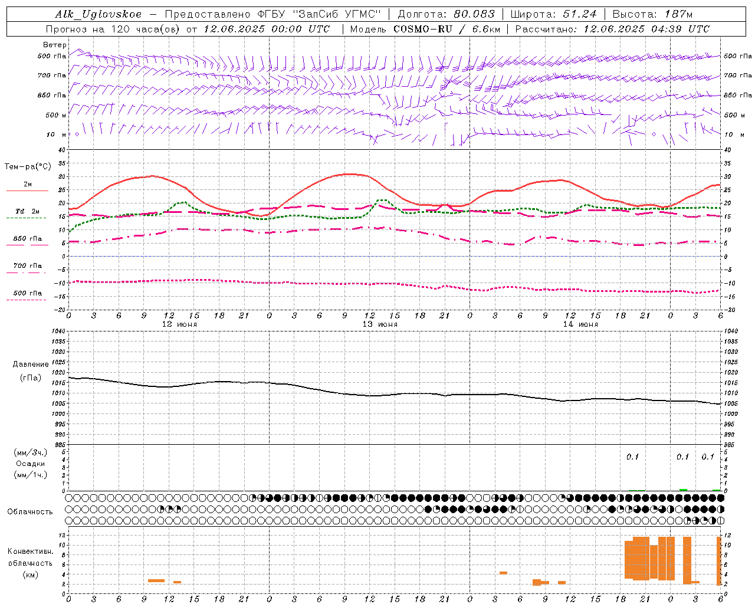Click the 700 гПа temperature legend line sample
755x604 pixels.
26,273
